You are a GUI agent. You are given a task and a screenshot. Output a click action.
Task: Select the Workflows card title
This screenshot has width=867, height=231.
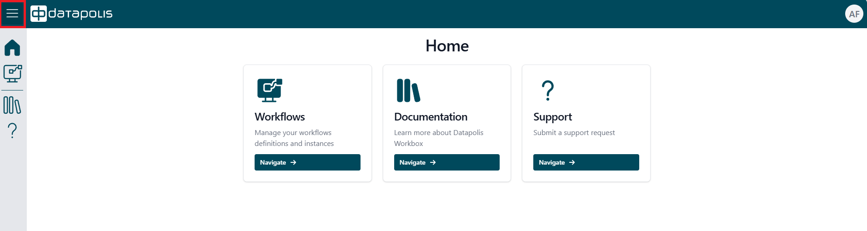coord(280,117)
